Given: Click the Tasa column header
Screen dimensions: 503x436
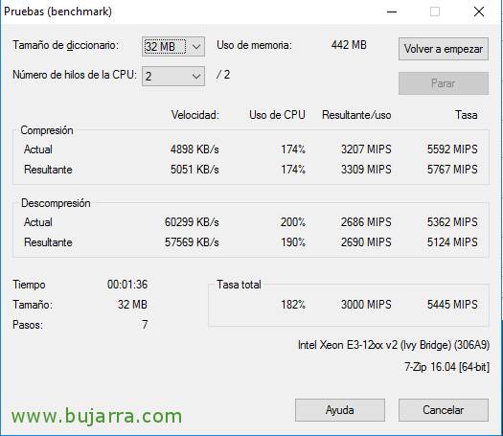Looking at the screenshot, I should 467,115.
